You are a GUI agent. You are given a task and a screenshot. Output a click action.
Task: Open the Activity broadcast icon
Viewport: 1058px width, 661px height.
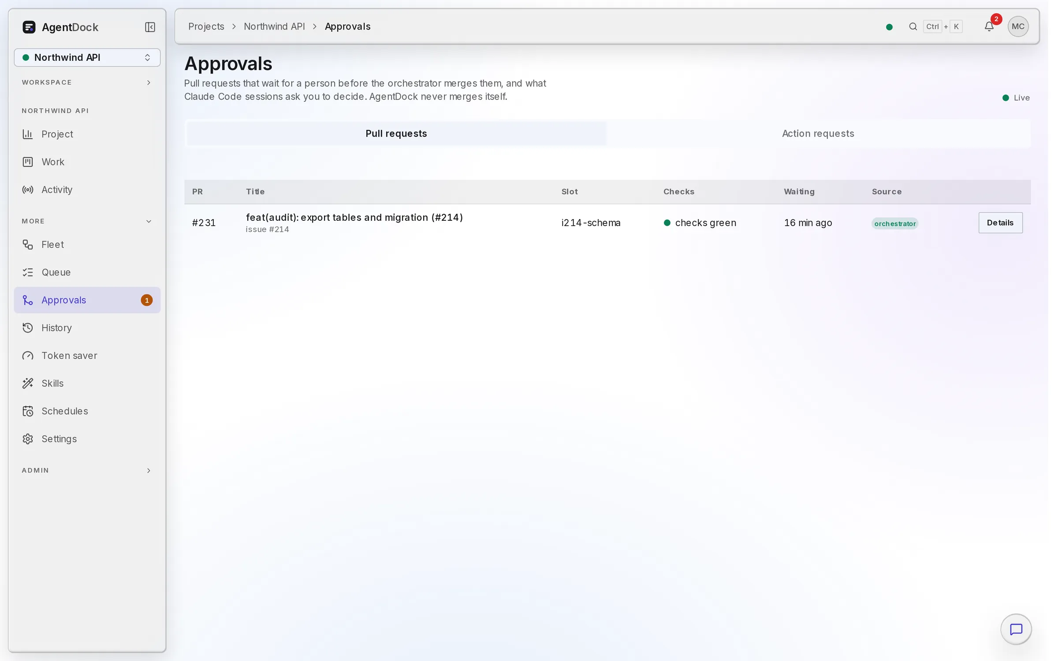point(28,189)
